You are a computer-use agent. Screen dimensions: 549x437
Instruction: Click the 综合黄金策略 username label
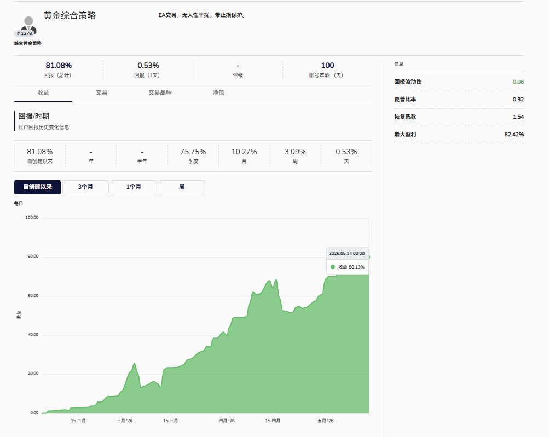[28, 43]
